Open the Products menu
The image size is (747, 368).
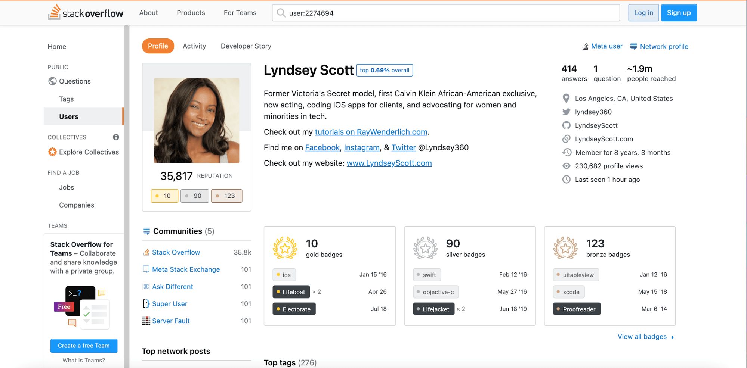pos(191,13)
